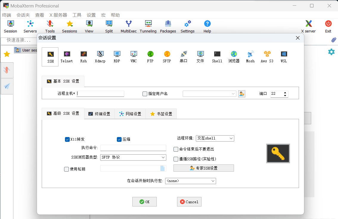Open the 会话夹 menu
The height and width of the screenshot is (219, 338).
coord(23,15)
